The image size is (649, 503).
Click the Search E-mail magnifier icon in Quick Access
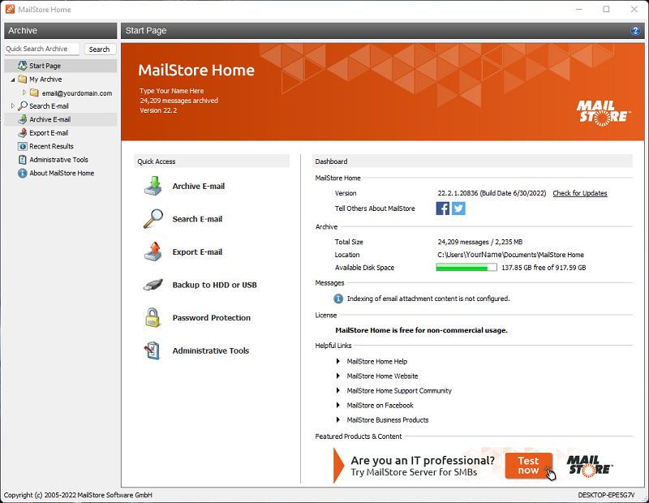point(153,218)
